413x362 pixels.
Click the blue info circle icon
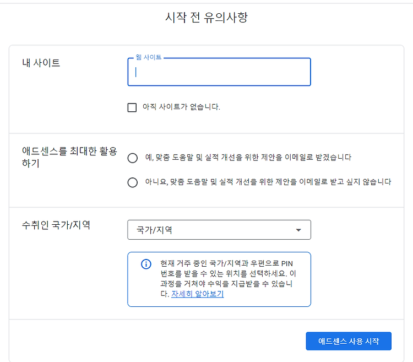146,264
